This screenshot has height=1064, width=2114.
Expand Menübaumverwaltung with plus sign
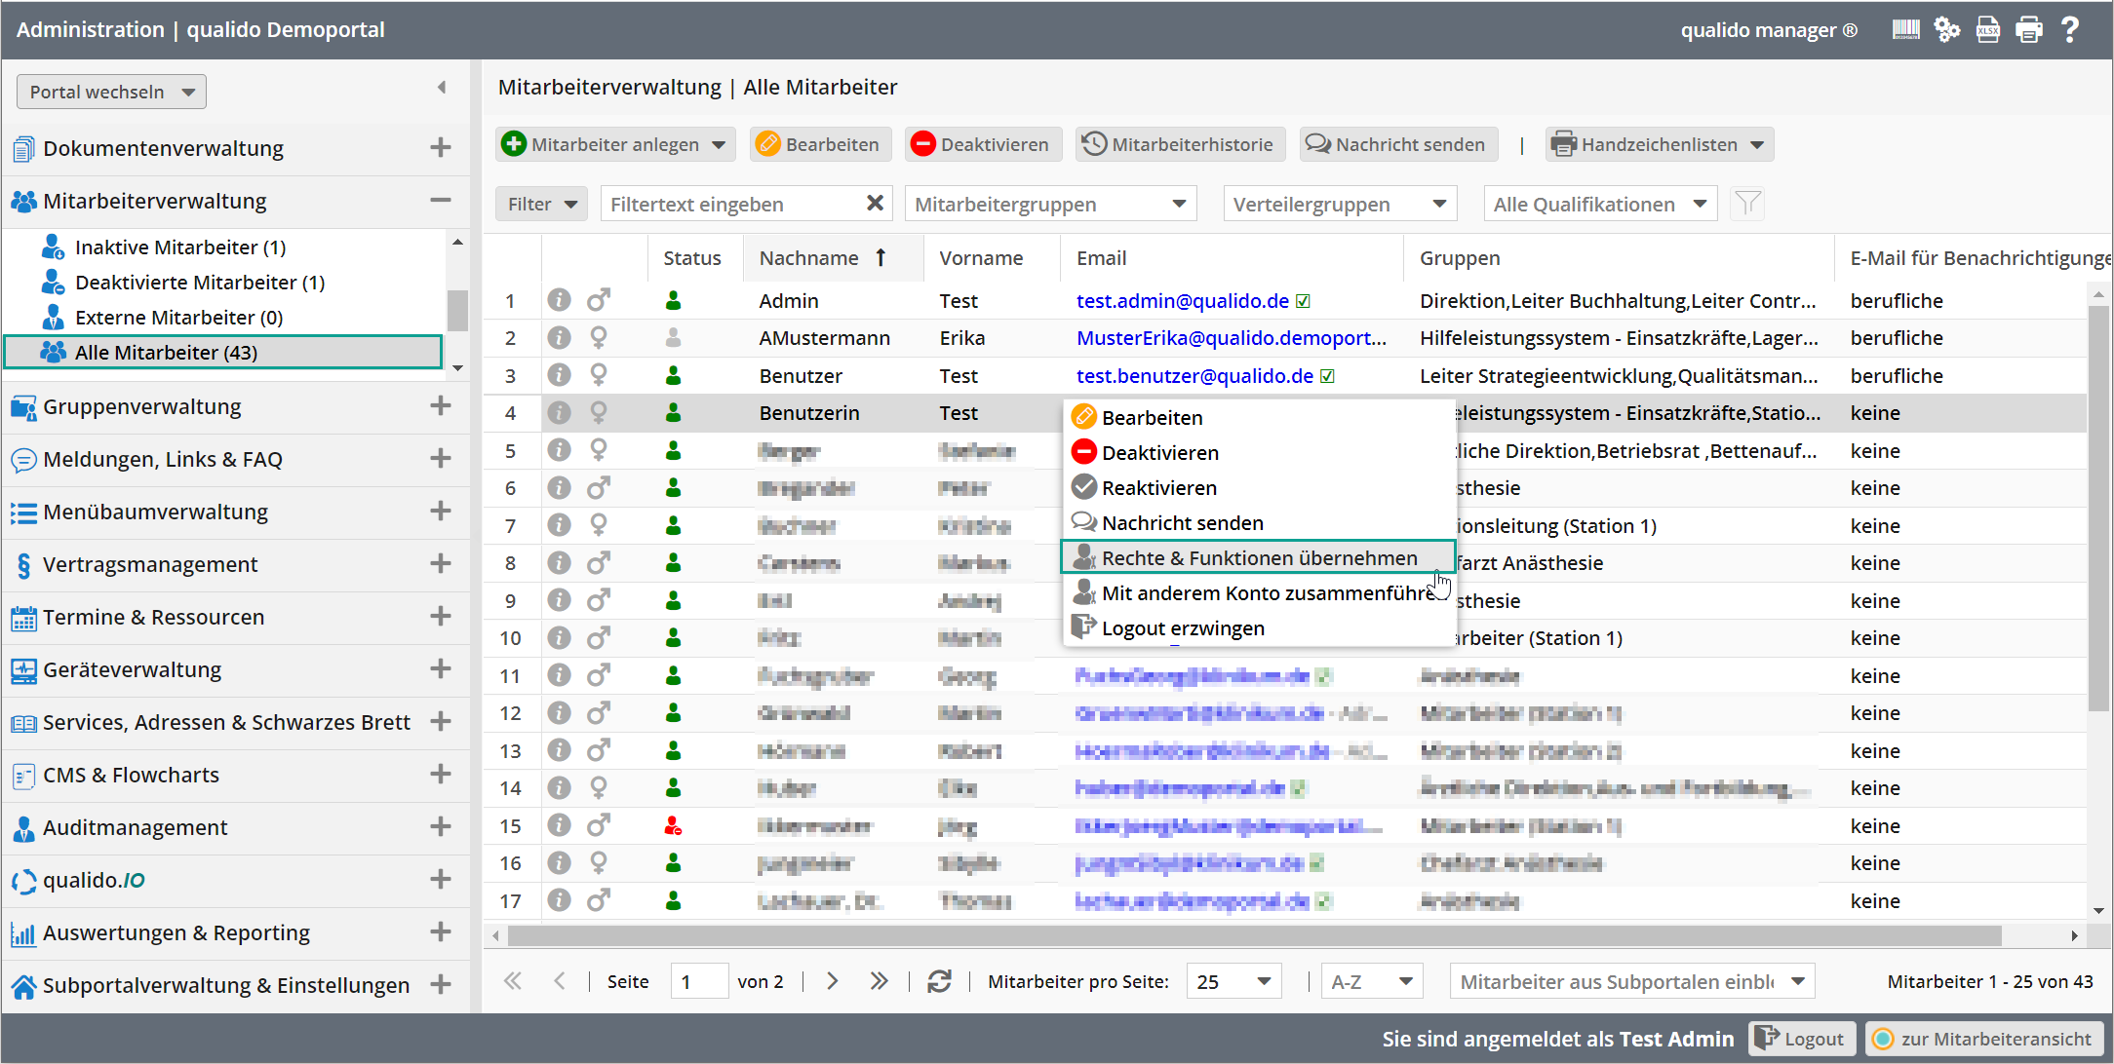click(x=441, y=512)
